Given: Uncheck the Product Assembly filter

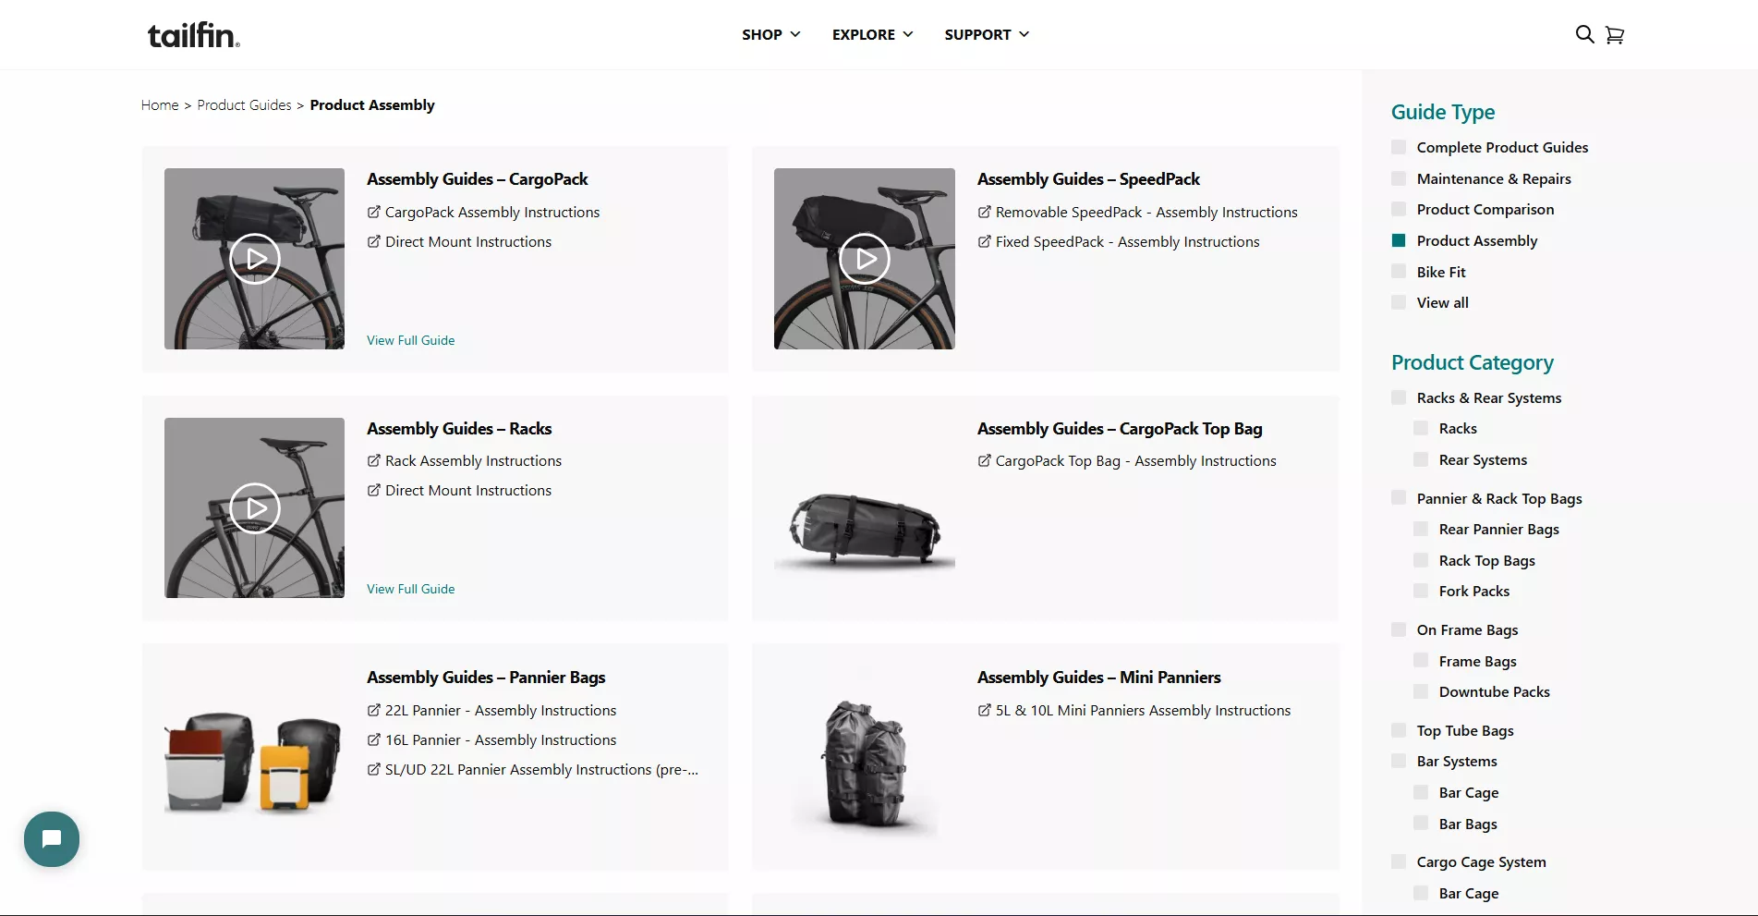Looking at the screenshot, I should click(1399, 241).
